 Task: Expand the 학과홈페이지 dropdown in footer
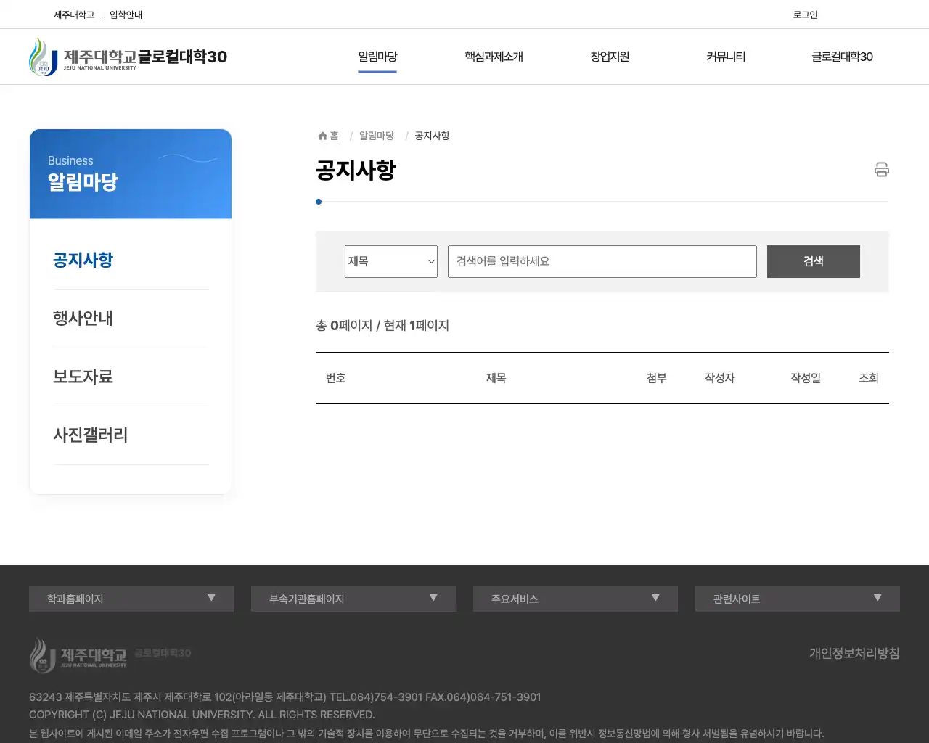[x=131, y=599]
